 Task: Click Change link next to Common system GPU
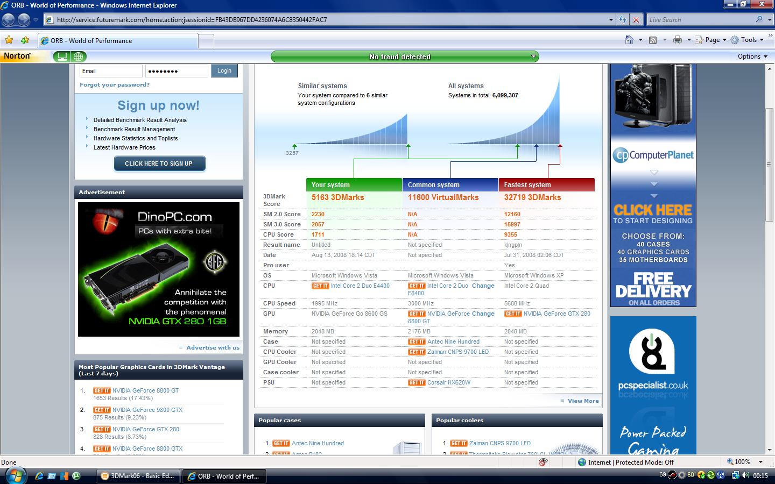coord(483,314)
